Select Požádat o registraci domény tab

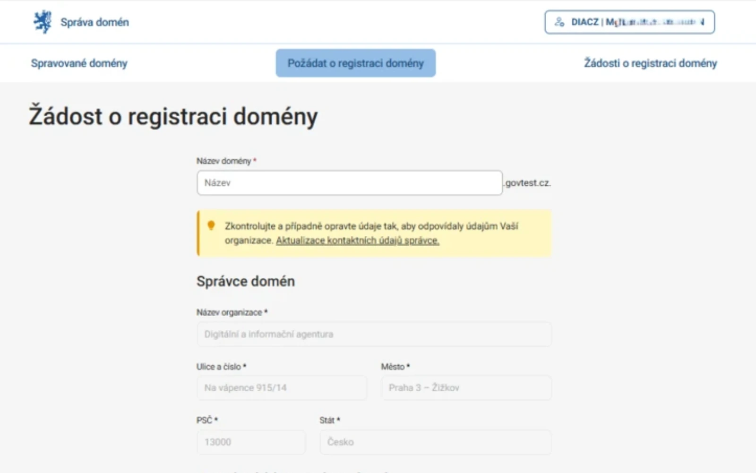click(x=355, y=63)
